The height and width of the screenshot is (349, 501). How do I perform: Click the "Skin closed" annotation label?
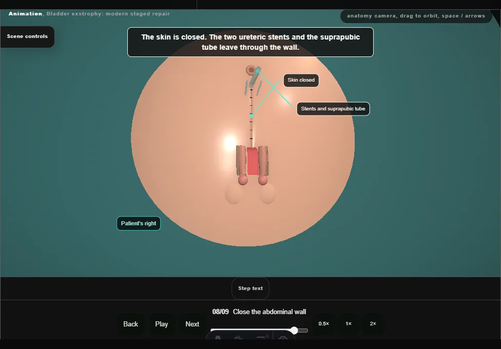[301, 80]
